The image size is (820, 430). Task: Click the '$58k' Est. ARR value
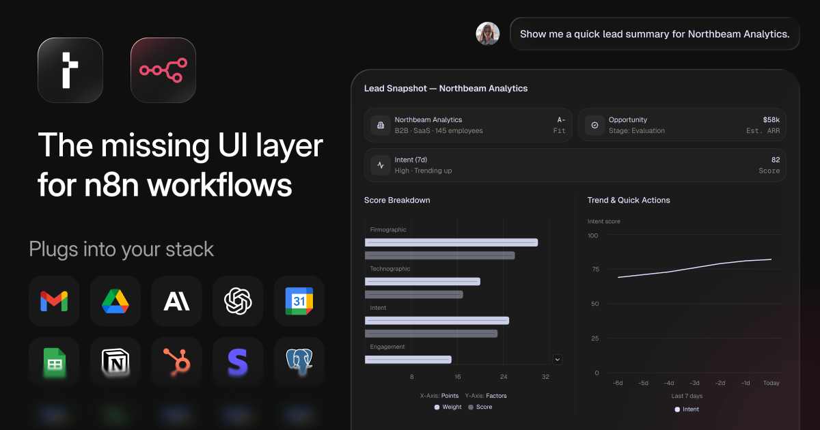(771, 120)
